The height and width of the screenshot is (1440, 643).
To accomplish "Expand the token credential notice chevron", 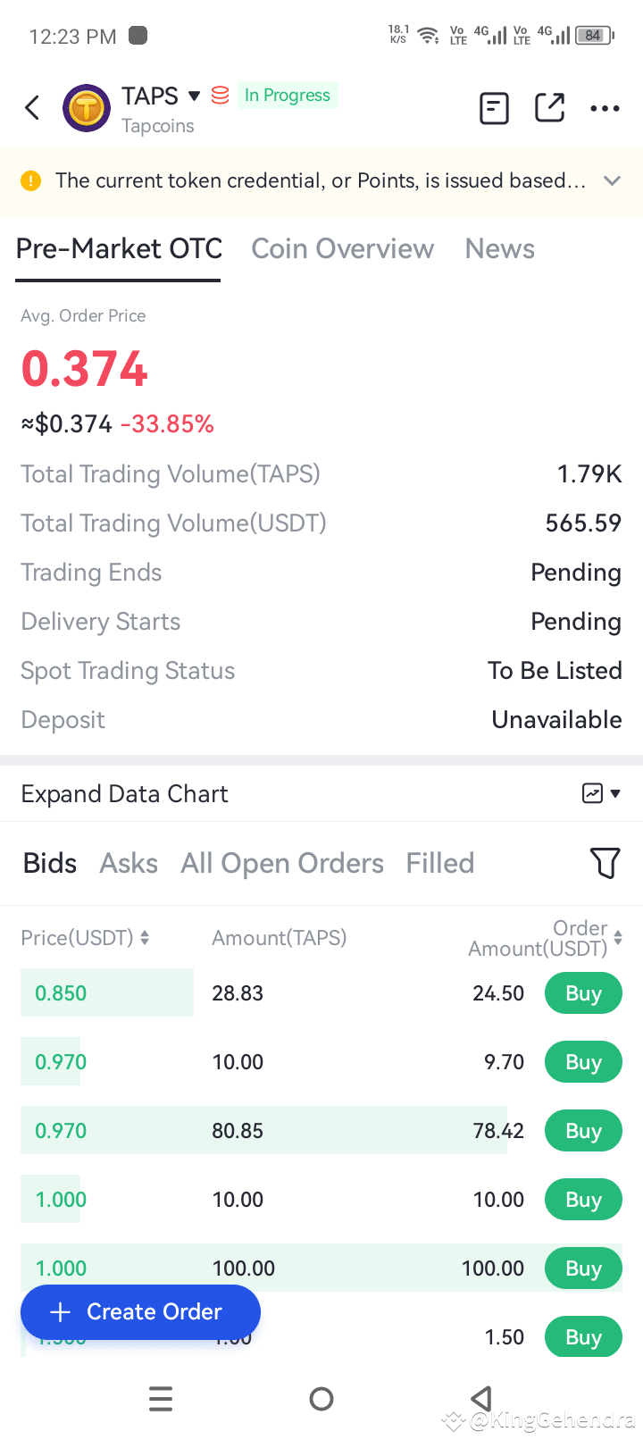I will 612,180.
